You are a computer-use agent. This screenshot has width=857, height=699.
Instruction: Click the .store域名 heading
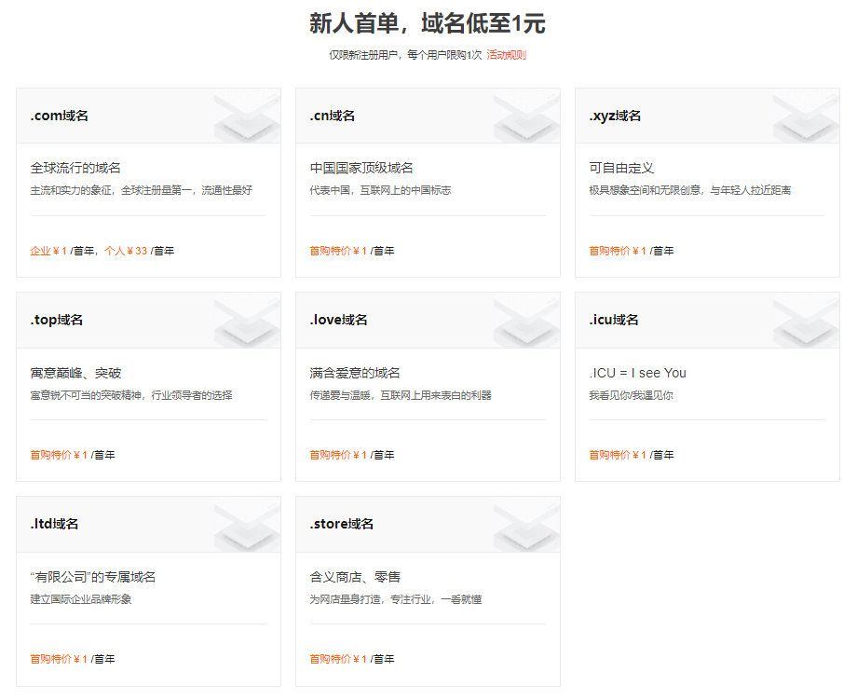coord(342,524)
